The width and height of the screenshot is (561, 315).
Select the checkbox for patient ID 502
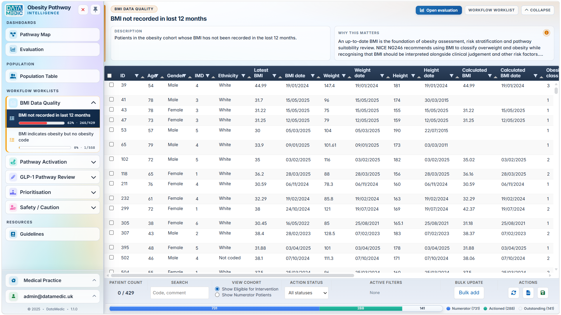click(111, 258)
